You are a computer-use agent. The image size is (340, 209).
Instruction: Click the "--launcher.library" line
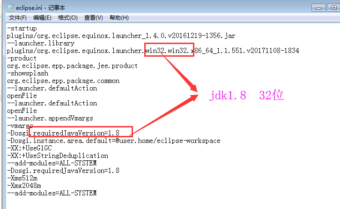click(41, 43)
